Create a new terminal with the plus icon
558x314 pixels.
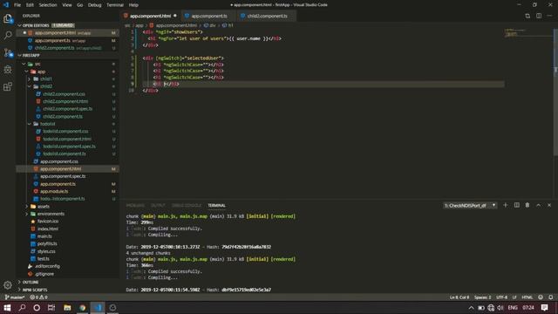tap(506, 205)
